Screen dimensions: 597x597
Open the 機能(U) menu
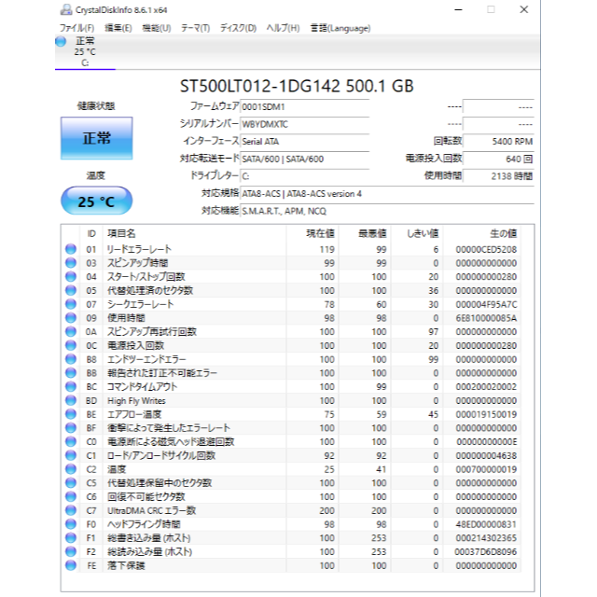(157, 28)
